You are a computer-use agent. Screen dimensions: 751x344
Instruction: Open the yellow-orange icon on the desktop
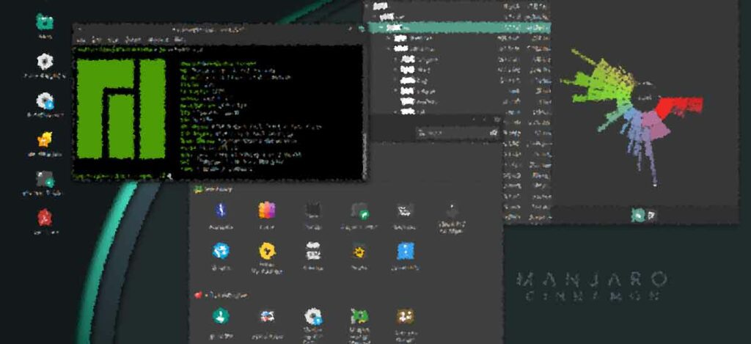[45, 139]
